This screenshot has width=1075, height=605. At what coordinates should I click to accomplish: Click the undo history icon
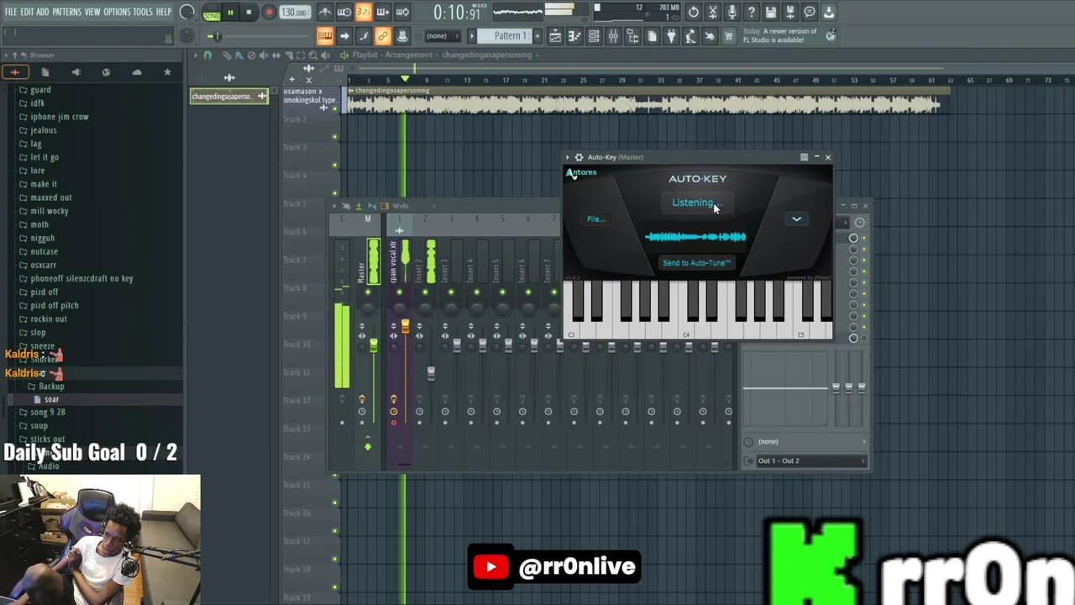(694, 12)
